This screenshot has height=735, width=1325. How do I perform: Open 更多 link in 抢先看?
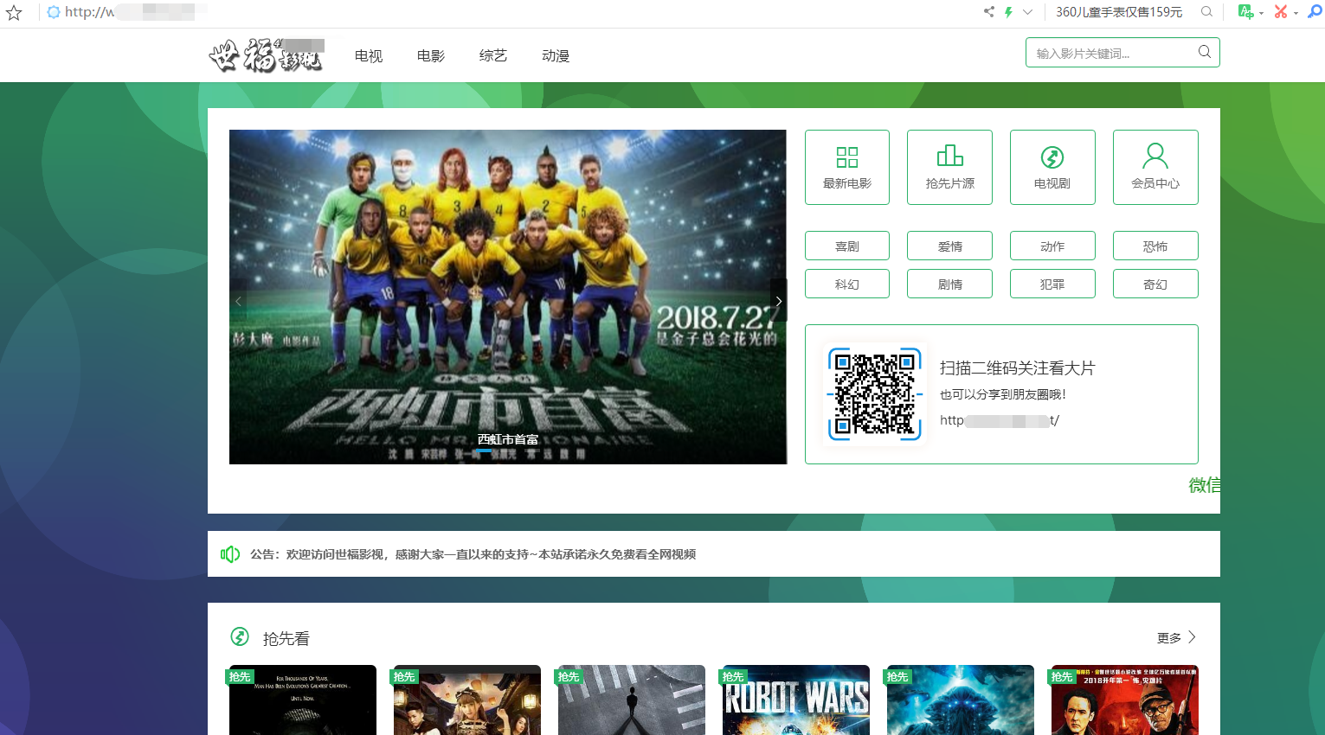pos(1176,637)
